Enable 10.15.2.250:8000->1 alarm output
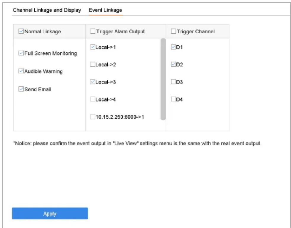 pyautogui.click(x=93, y=117)
